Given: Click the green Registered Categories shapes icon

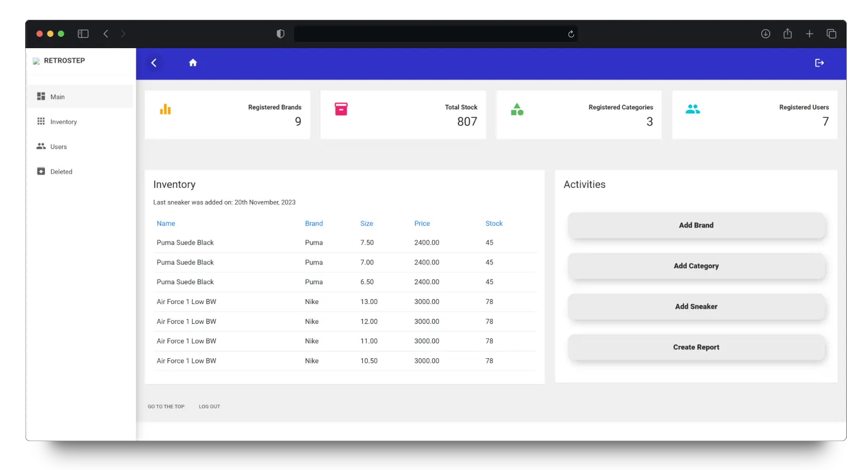Looking at the screenshot, I should pos(517,109).
